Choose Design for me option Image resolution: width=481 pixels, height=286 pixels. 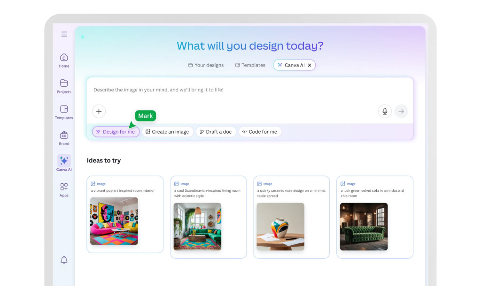tap(116, 132)
